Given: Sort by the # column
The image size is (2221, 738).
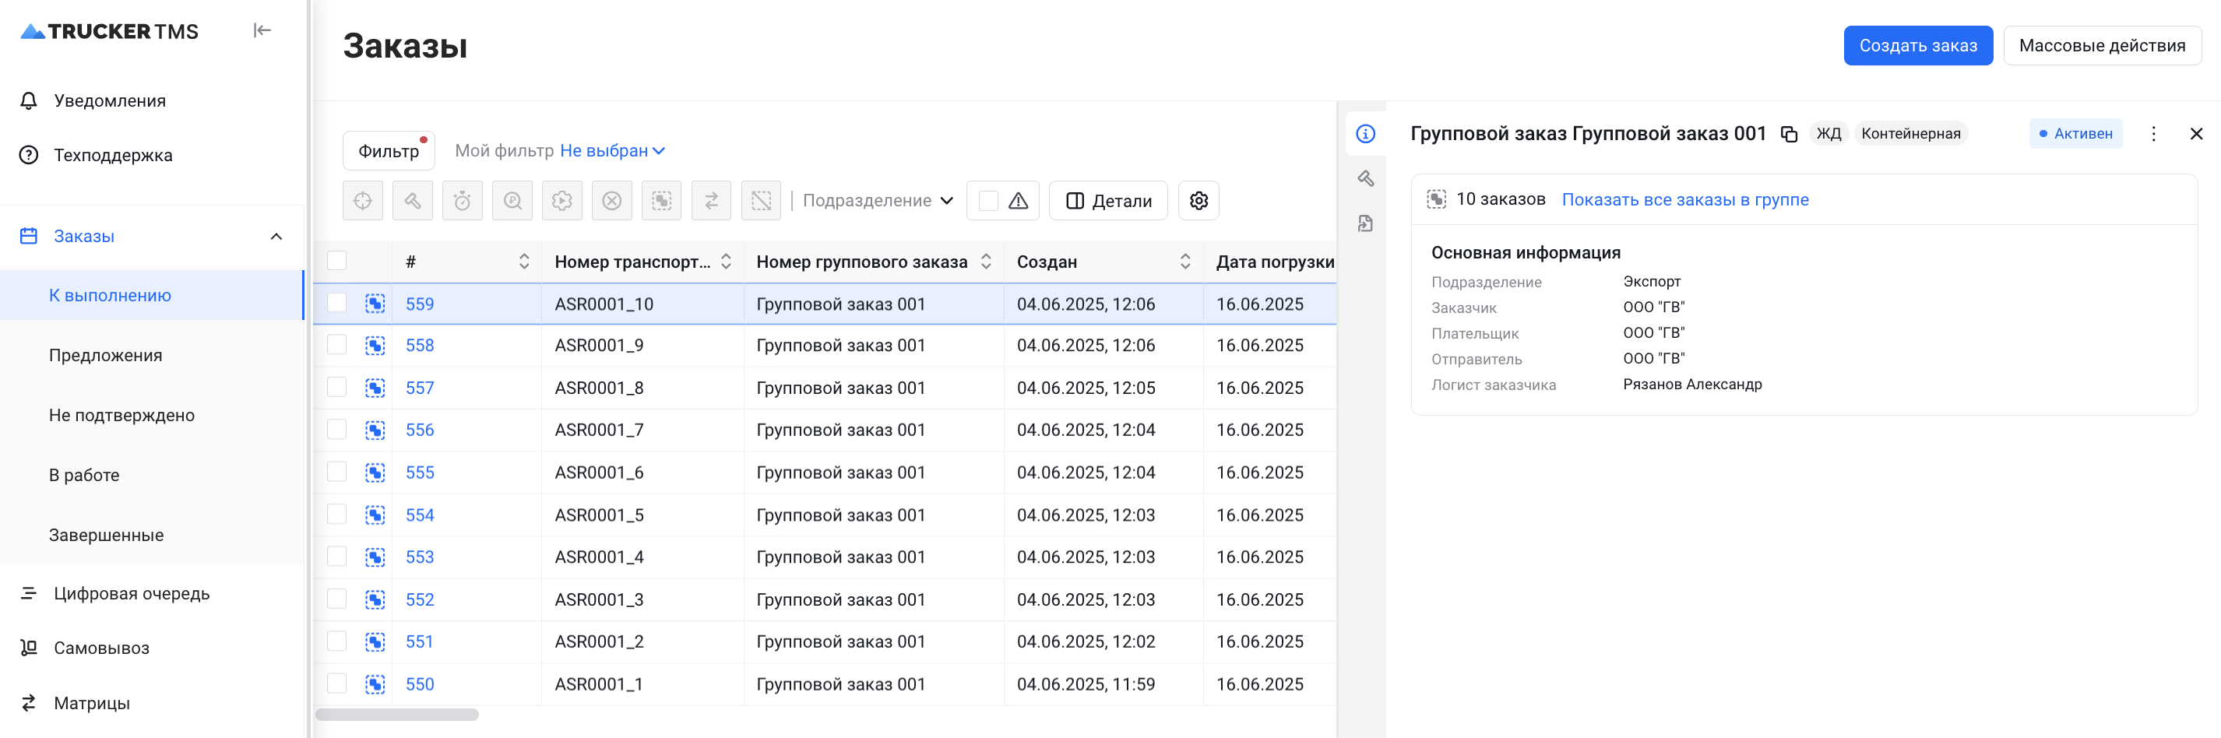Looking at the screenshot, I should point(524,262).
